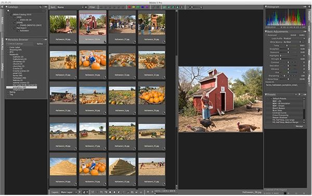Toggle the Autolevel checkbox
The width and height of the screenshot is (312, 196).
click(266, 35)
